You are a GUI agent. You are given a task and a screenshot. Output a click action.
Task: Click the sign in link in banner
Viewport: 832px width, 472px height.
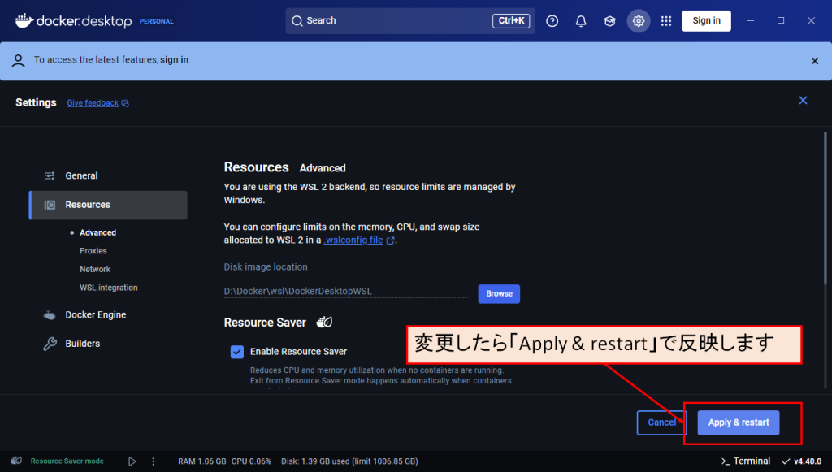tap(174, 60)
